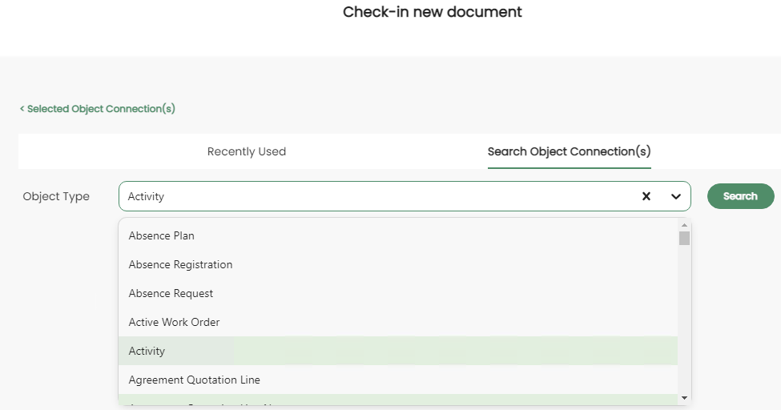Choose the highlighted Activity option
Image resolution: width=781 pixels, height=410 pixels.
(x=147, y=351)
